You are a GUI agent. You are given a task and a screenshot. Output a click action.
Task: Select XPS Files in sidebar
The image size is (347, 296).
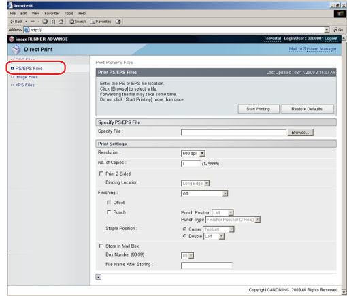pyautogui.click(x=24, y=85)
